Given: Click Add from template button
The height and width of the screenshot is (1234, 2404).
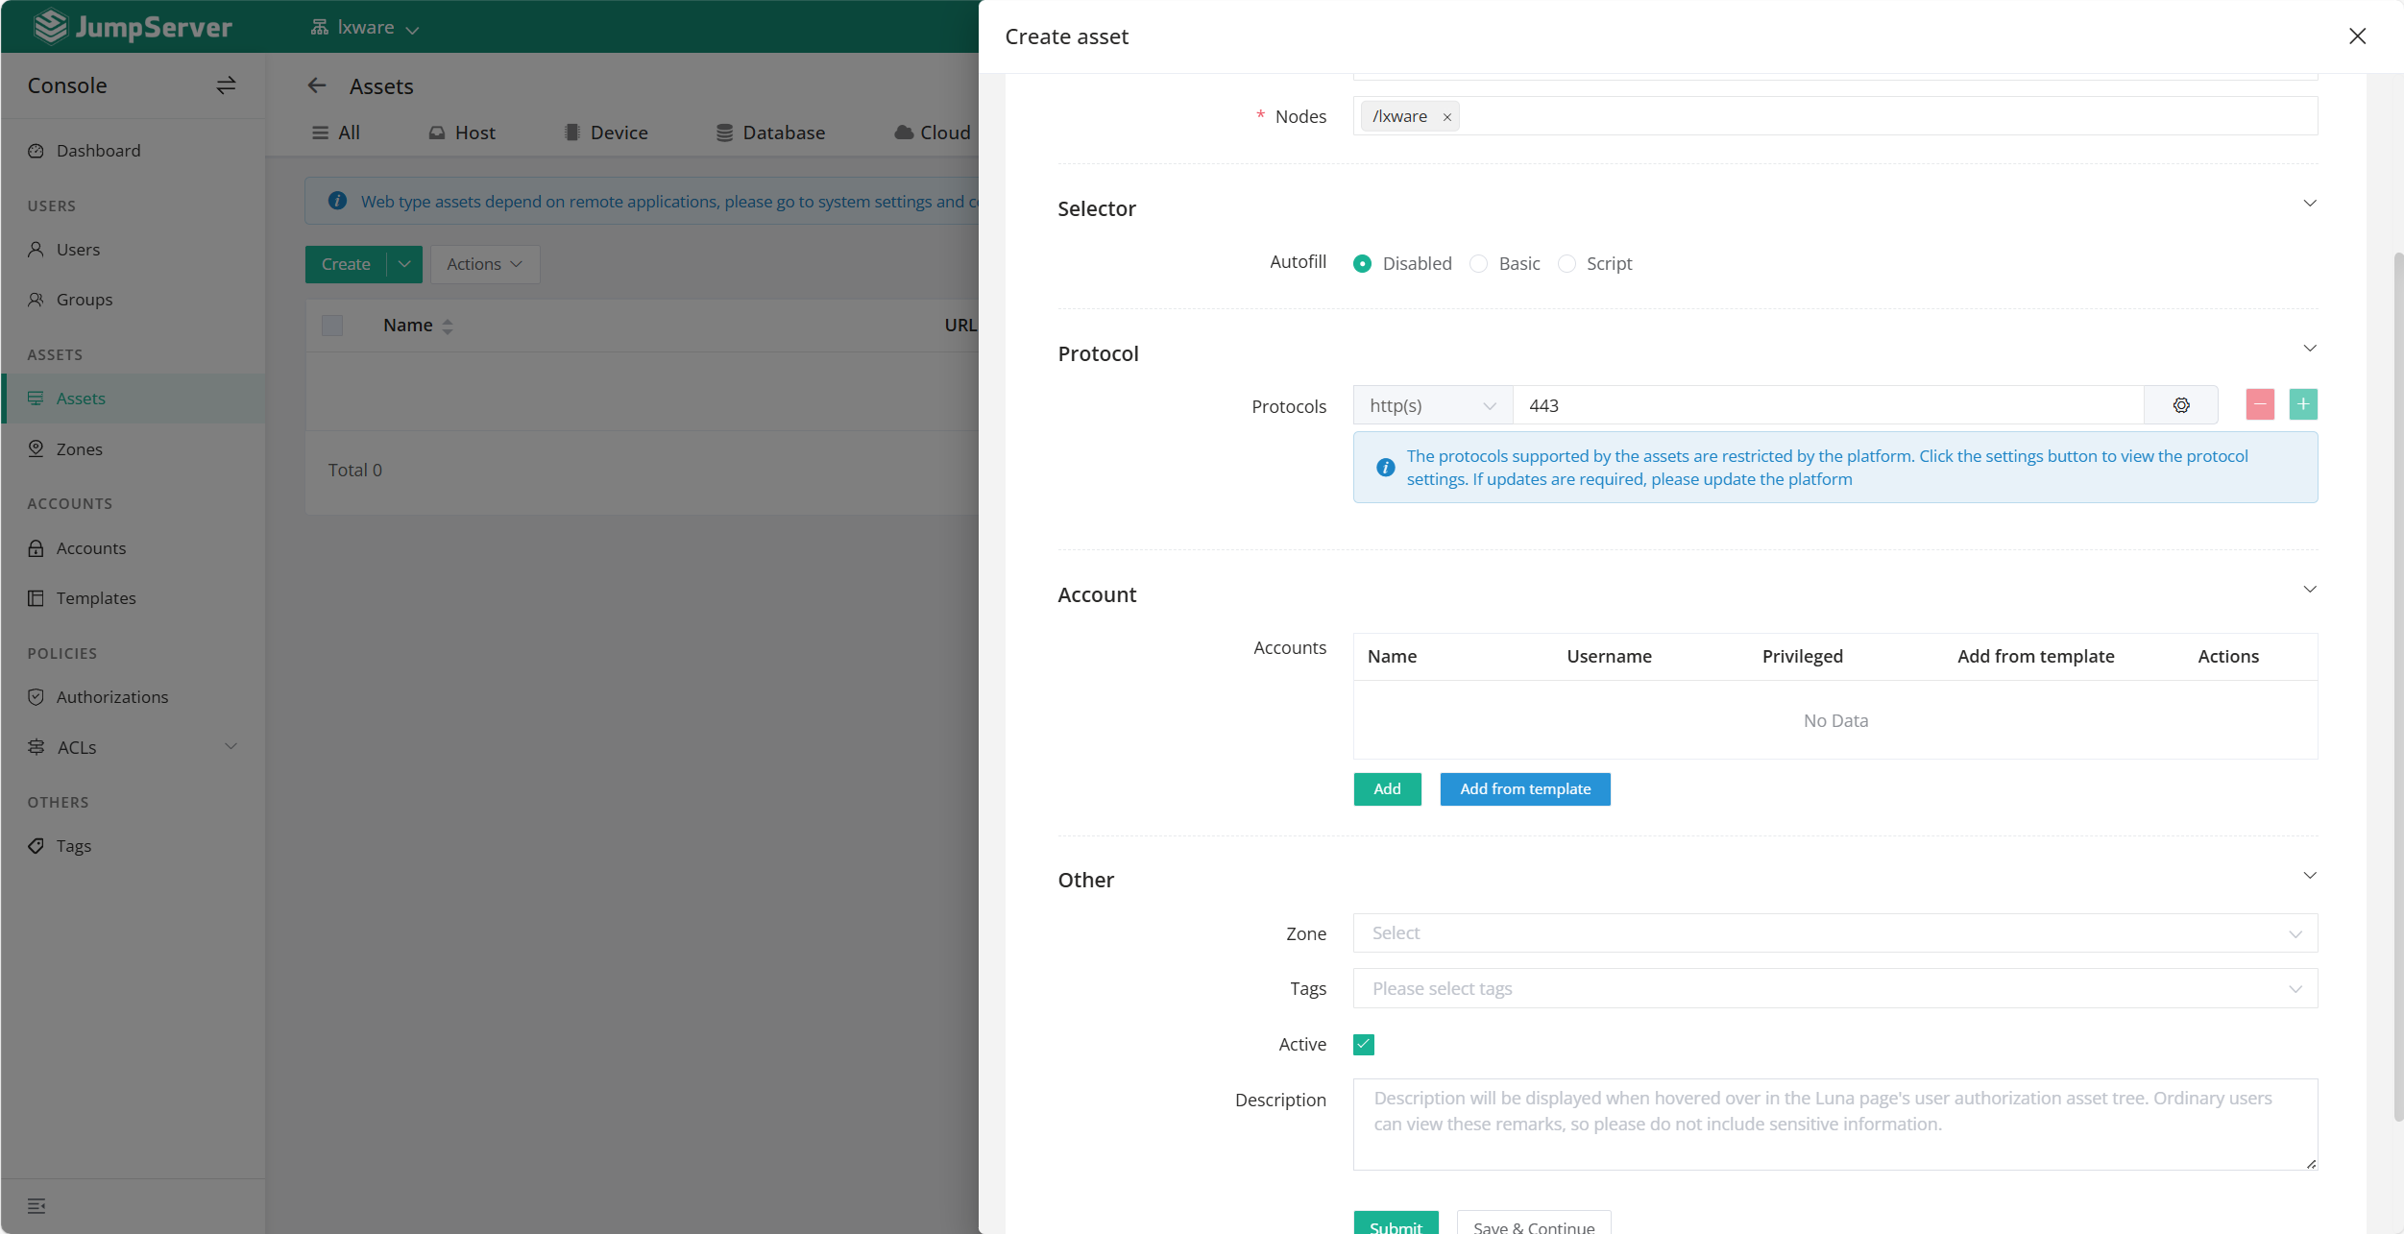Looking at the screenshot, I should point(1524,789).
